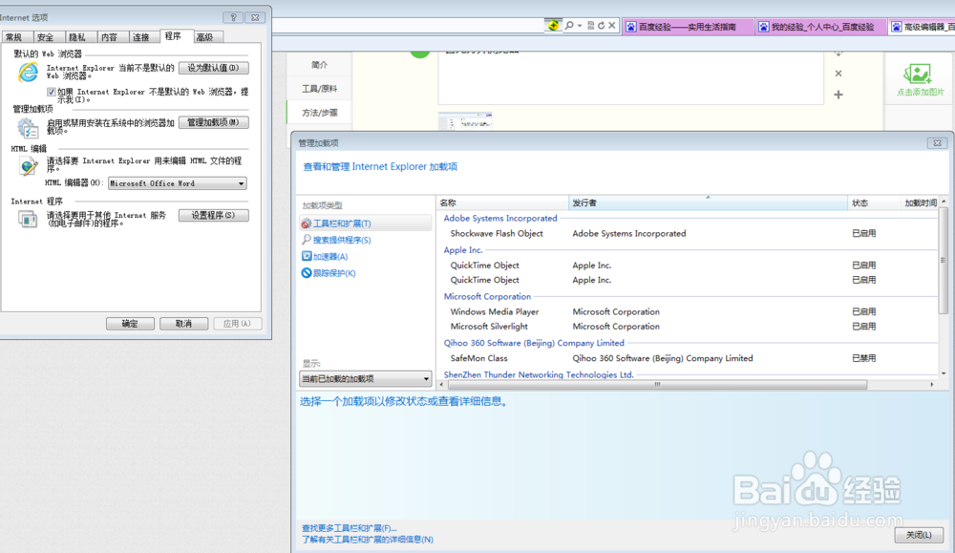The height and width of the screenshot is (553, 955).
Task: Select 简介 in the editor sidebar
Action: 319,65
